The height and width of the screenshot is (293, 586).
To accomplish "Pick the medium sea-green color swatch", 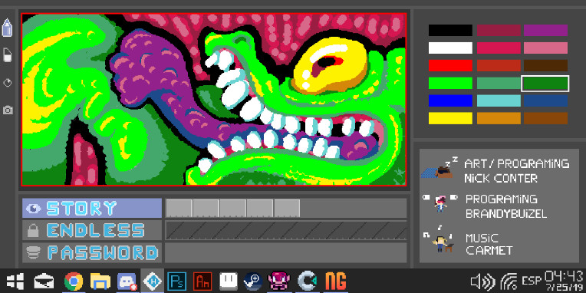I will click(x=499, y=83).
